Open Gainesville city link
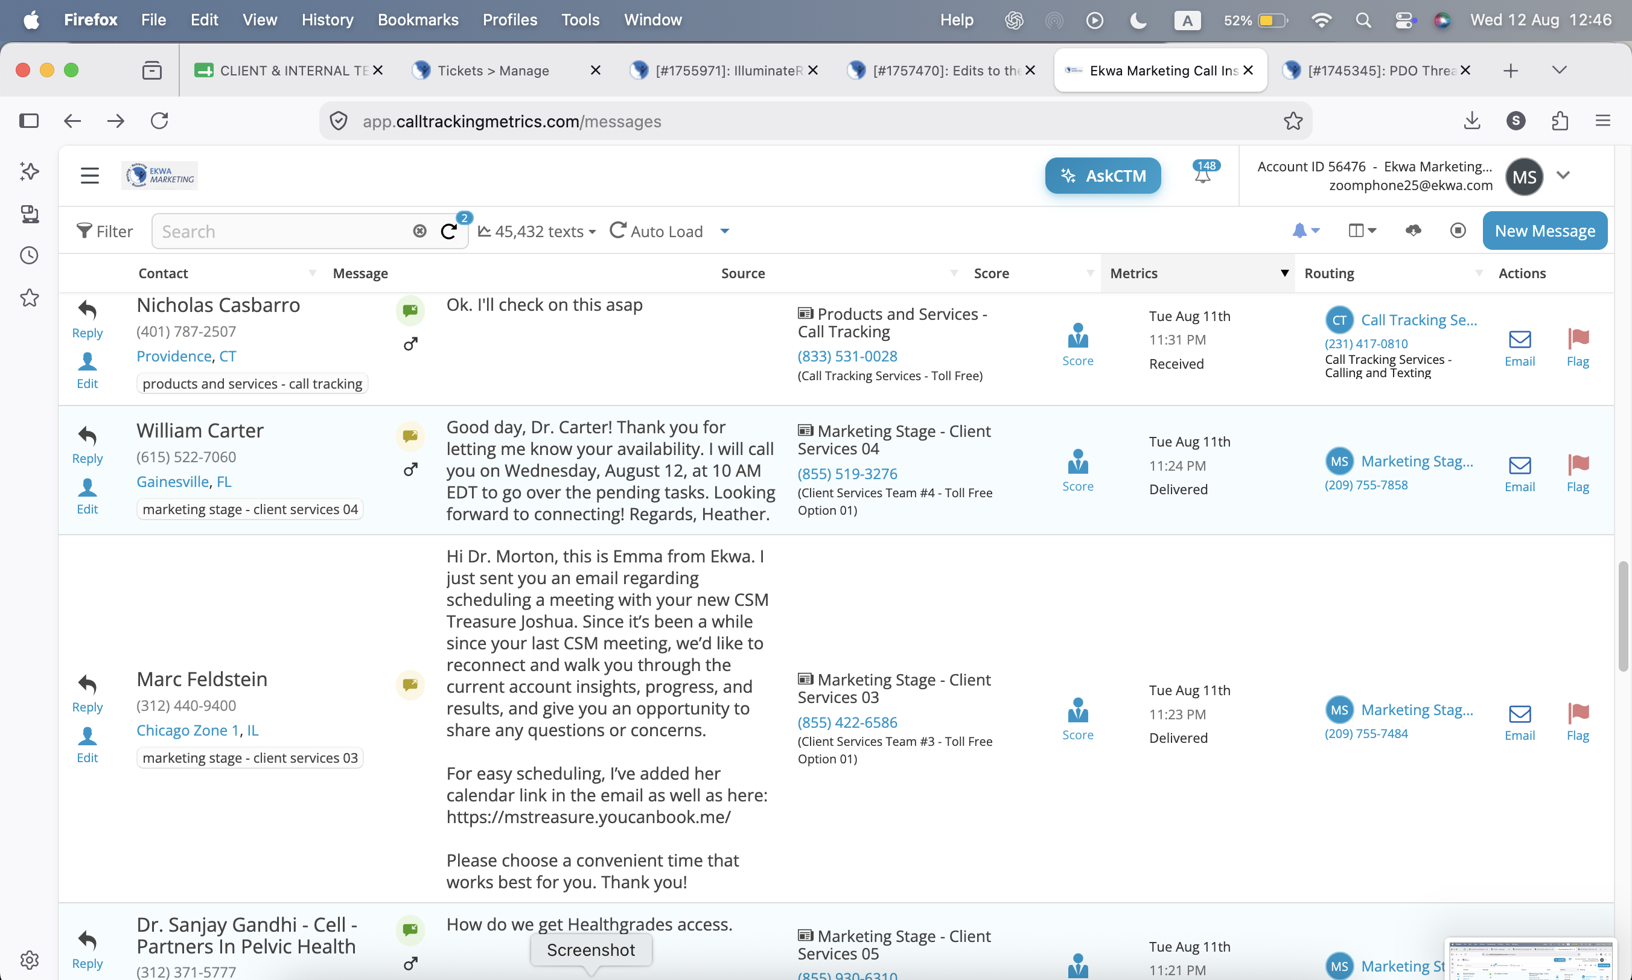 (x=173, y=482)
